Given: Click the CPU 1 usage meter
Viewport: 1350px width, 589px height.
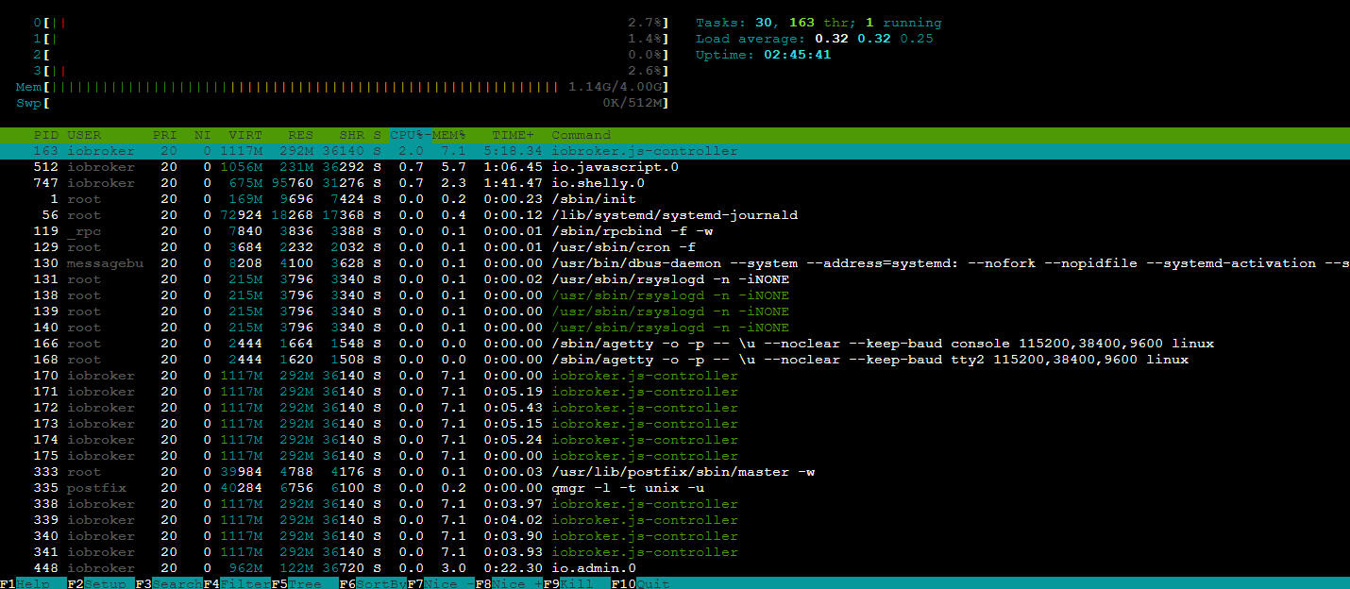Looking at the screenshot, I should [350, 39].
